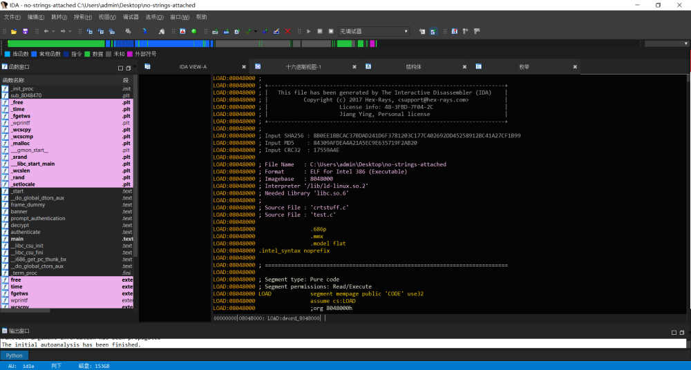Close the IDA VIEW-A tab
Screen dimensions: 691x370
click(x=244, y=67)
